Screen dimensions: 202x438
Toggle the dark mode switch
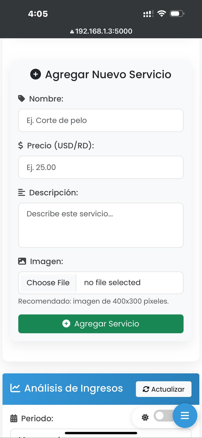coord(163,416)
